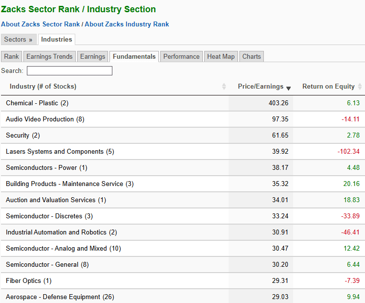Focus the Search input box
This screenshot has width=365, height=303.
pyautogui.click(x=69, y=70)
